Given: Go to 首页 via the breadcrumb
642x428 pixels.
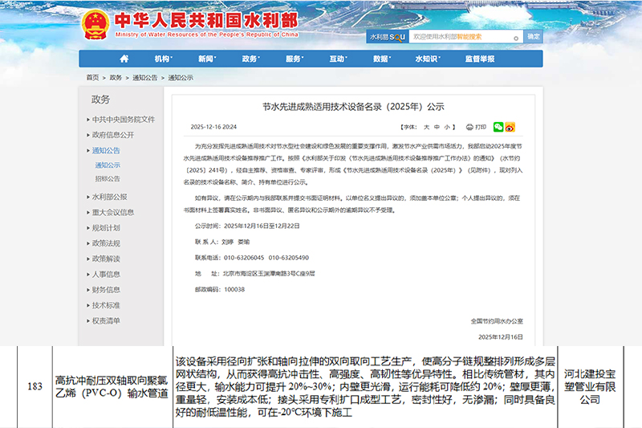Looking at the screenshot, I should coord(92,78).
